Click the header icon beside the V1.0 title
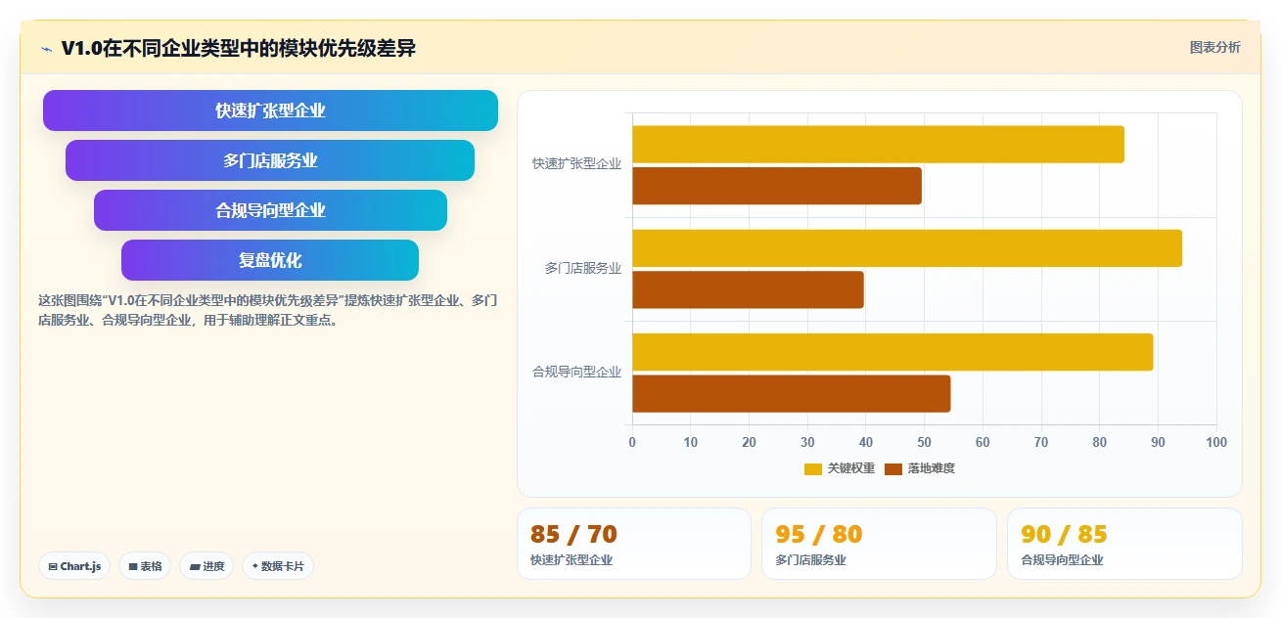Screen dimensions: 1281x618 coord(47,48)
